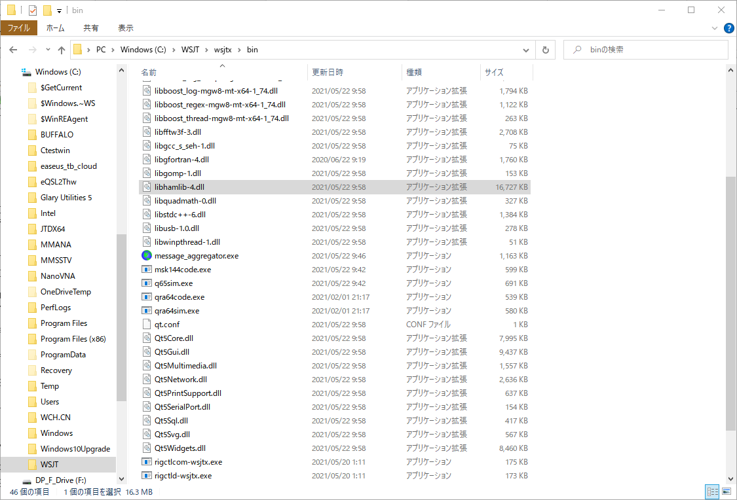Click the msk144code.exe file icon

pyautogui.click(x=147, y=270)
